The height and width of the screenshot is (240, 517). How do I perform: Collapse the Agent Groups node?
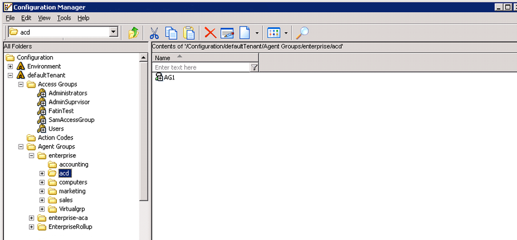pos(21,146)
